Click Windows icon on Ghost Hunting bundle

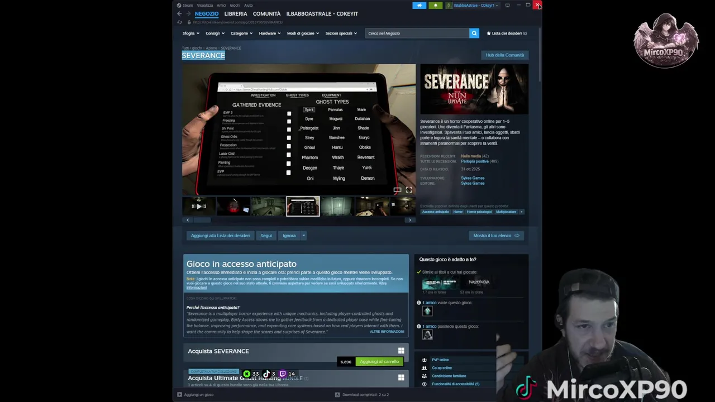pyautogui.click(x=401, y=378)
